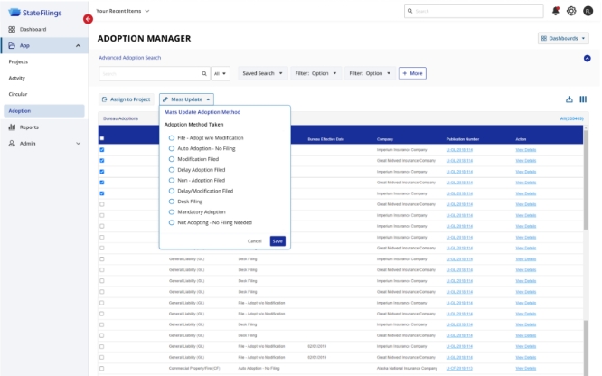
Task: Select File - Adopt w/o Modification radio
Action: click(172, 138)
